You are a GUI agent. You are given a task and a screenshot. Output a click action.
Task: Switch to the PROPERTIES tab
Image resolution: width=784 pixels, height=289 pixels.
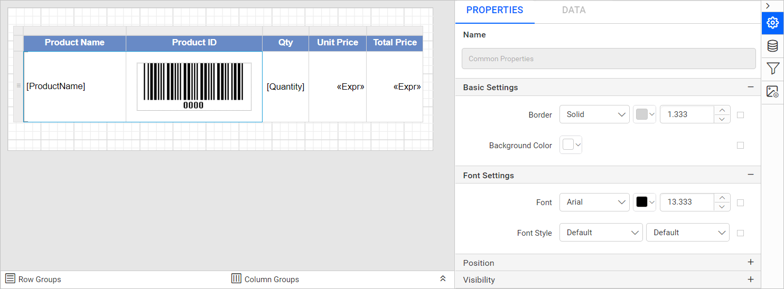point(494,11)
